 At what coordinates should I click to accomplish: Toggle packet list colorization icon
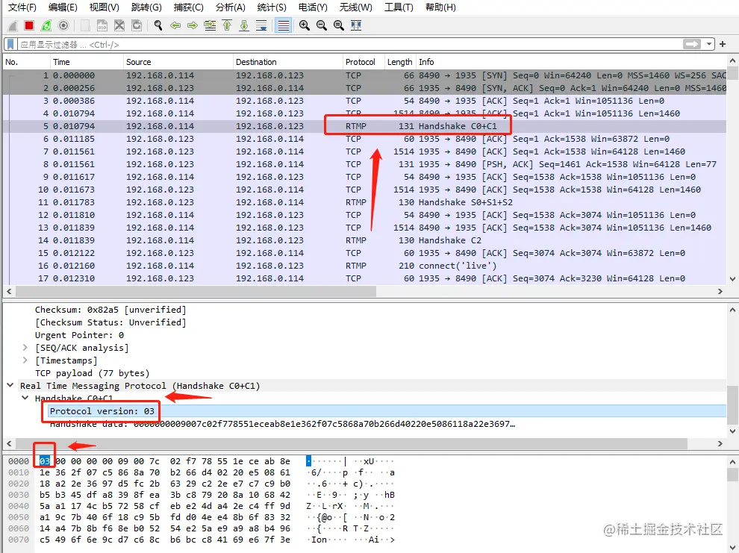(x=283, y=25)
